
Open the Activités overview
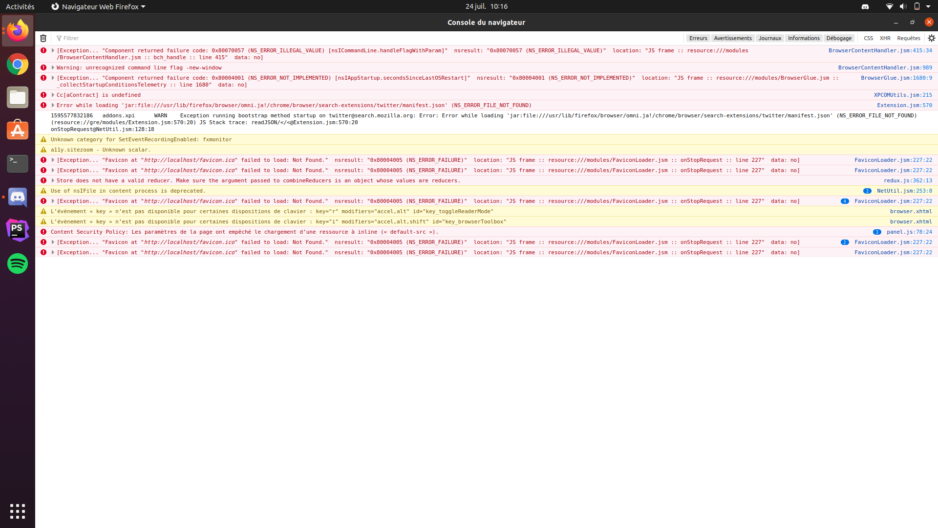click(20, 7)
